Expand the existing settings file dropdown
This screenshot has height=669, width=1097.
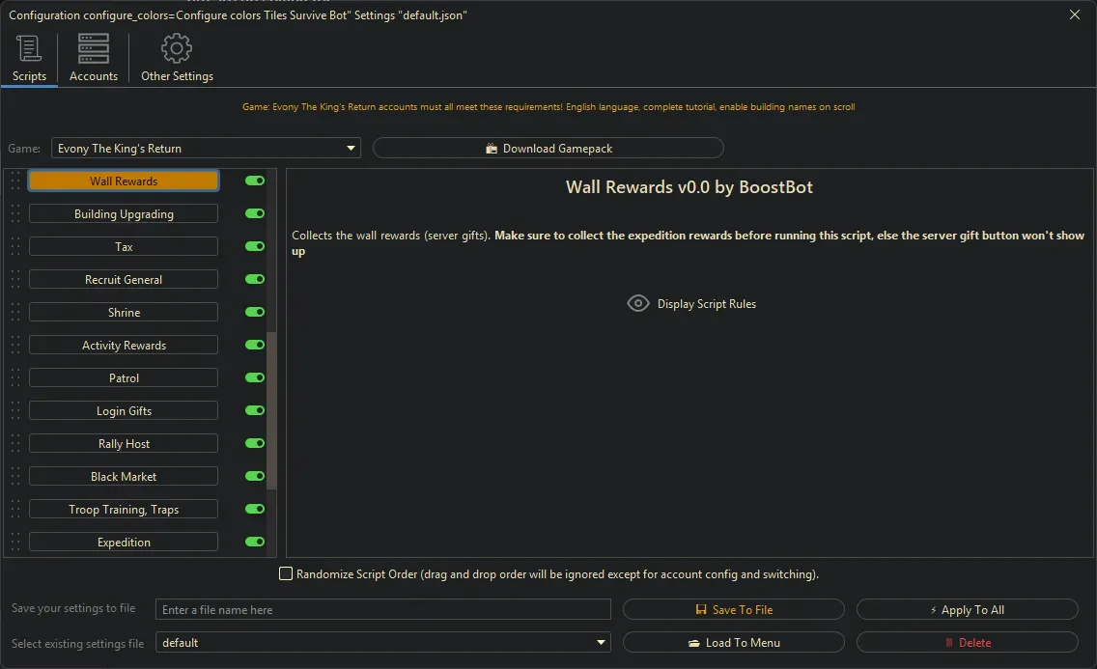coord(601,642)
